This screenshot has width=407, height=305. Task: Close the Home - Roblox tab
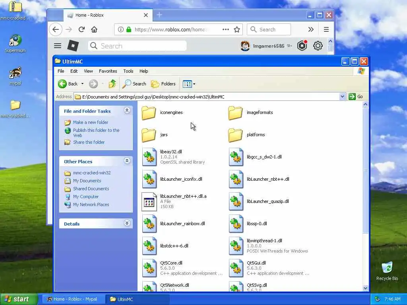point(146,15)
